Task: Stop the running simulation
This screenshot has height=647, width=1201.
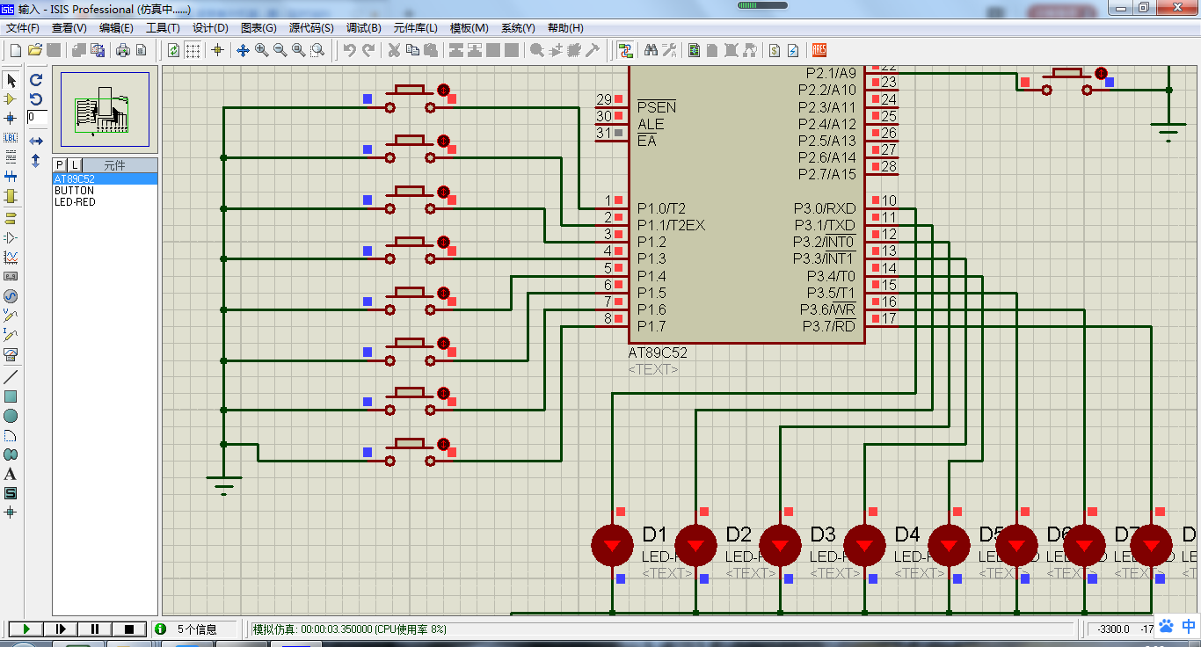Action: pyautogui.click(x=129, y=629)
